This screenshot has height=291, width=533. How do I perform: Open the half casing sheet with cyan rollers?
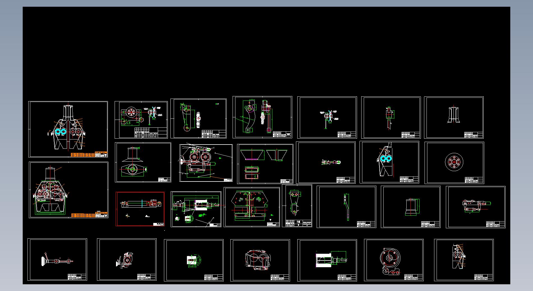tap(390, 162)
